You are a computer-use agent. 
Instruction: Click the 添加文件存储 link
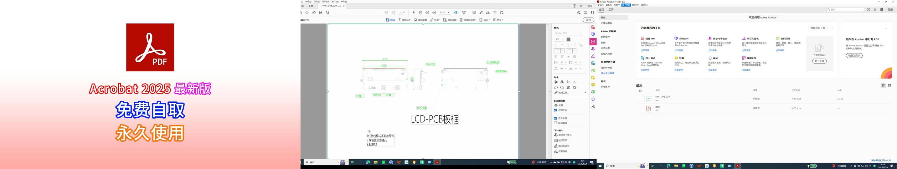pos(608,73)
